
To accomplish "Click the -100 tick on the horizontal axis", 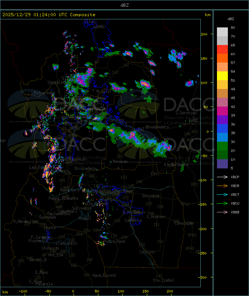I will click(23, 291).
